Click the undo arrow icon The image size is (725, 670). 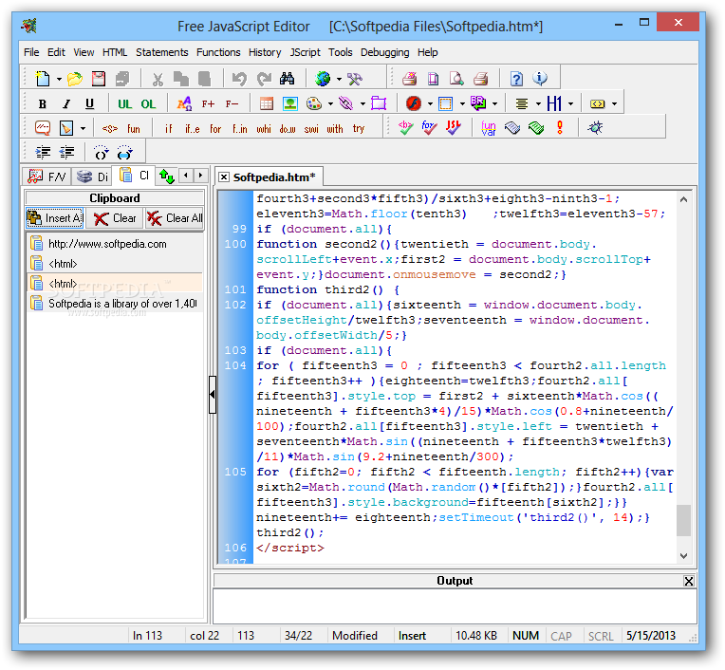pos(239,80)
